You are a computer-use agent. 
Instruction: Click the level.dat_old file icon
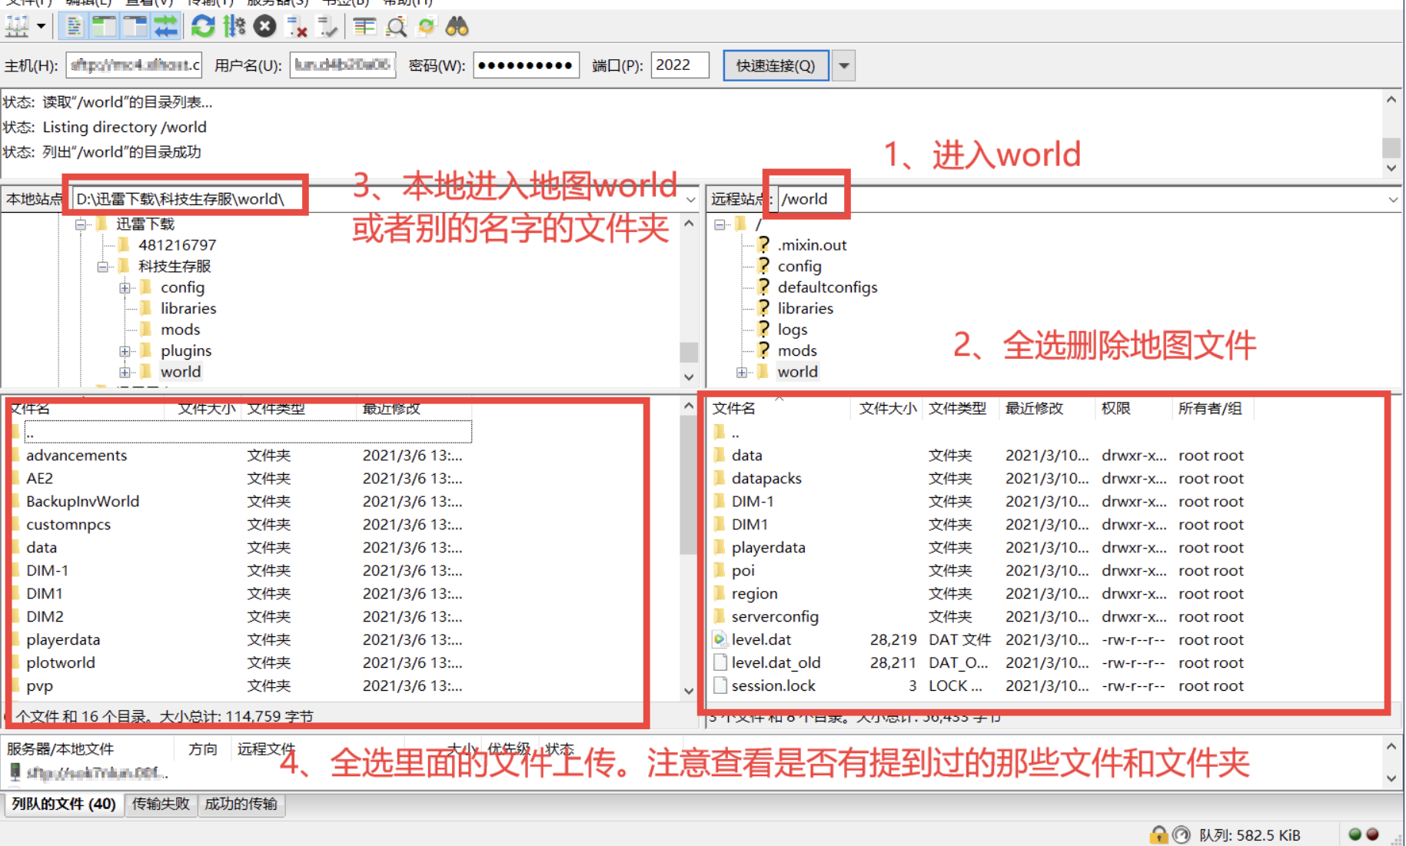point(720,662)
